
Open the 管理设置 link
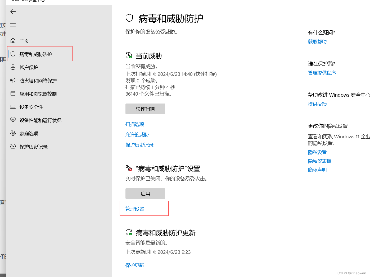point(135,209)
